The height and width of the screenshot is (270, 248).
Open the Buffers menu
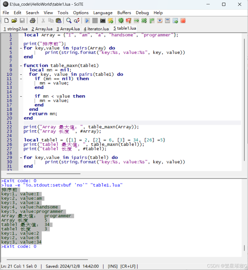click(x=124, y=13)
